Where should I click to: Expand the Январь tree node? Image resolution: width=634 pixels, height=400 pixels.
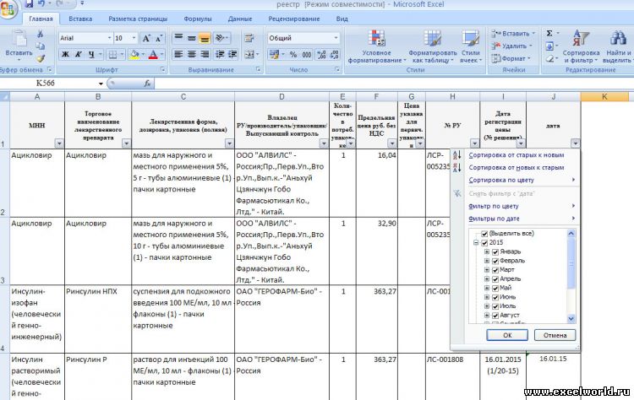(x=487, y=251)
